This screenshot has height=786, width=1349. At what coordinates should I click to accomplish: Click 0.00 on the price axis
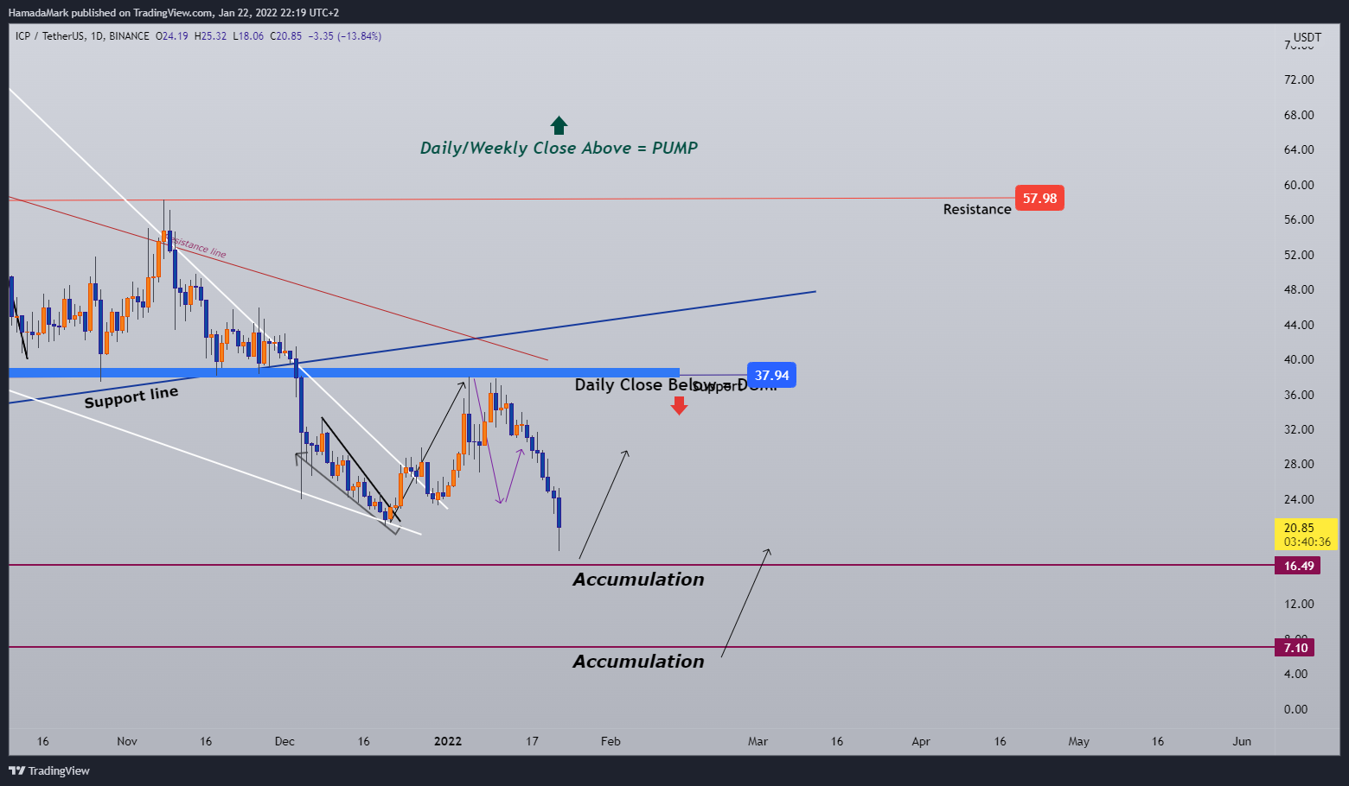[x=1295, y=709]
